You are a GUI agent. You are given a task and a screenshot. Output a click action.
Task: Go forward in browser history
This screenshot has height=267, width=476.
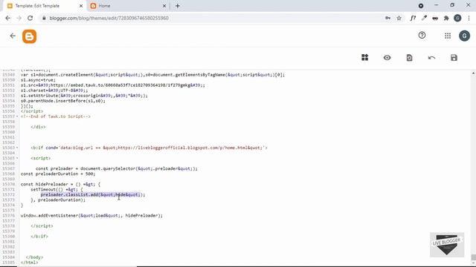click(19, 18)
